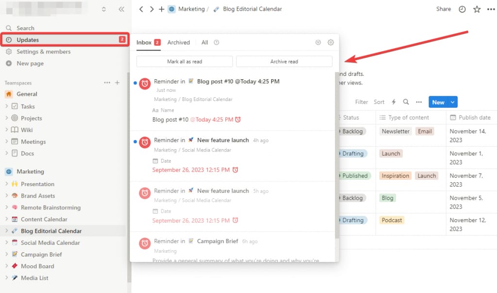The height and width of the screenshot is (293, 497).
Task: Open inbox filter icon in Updates panel
Action: [x=318, y=43]
